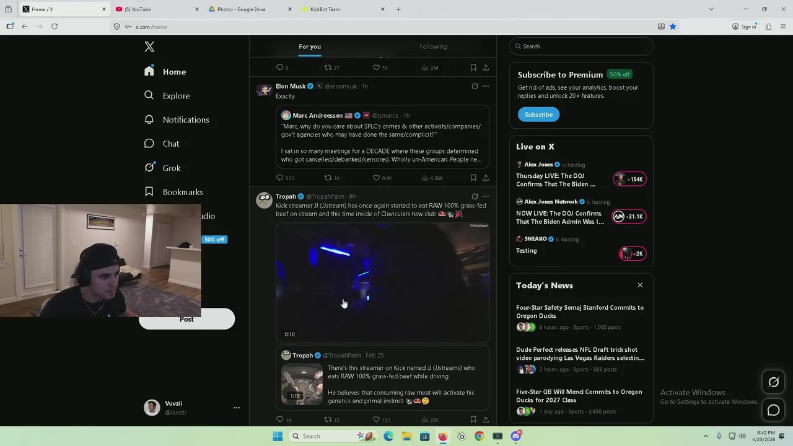Close the Home / X browser tab
The height and width of the screenshot is (446, 793).
pyautogui.click(x=104, y=9)
